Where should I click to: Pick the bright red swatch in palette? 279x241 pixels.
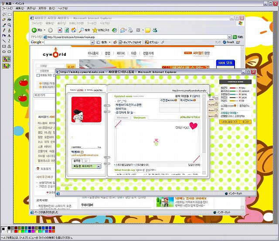point(16,231)
